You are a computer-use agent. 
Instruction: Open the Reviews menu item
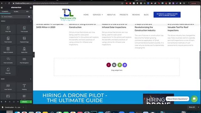[136, 15]
